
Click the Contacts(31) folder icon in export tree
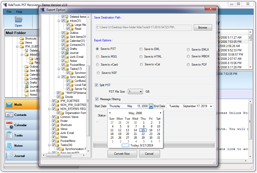pyautogui.click(x=67, y=45)
